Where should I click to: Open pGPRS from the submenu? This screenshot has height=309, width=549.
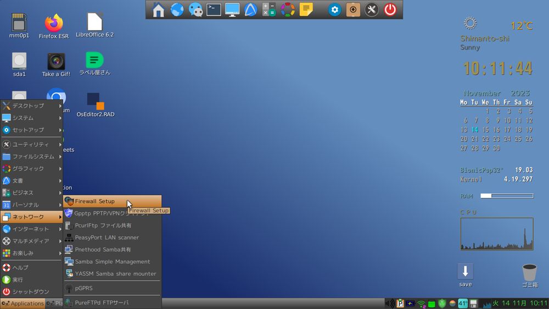point(113,288)
